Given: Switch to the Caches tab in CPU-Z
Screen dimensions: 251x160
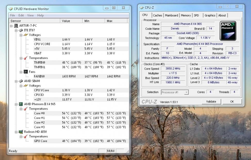Looking at the screenshot, I should tap(157, 15).
